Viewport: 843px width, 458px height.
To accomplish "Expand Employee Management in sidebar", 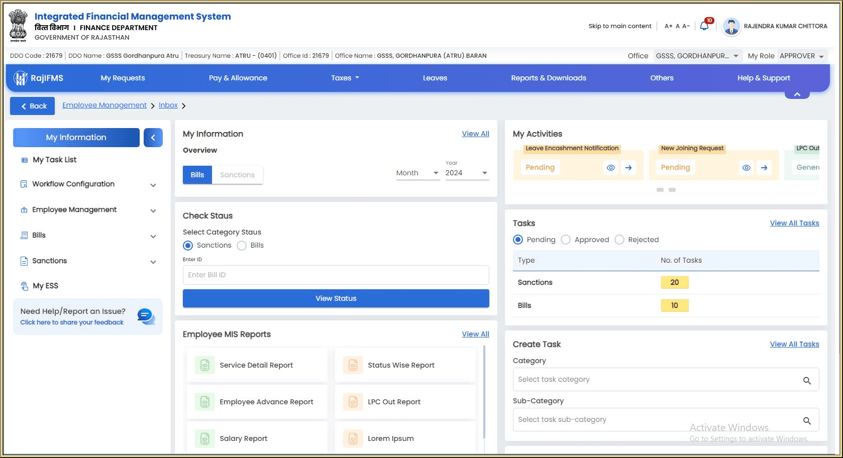I will click(153, 211).
